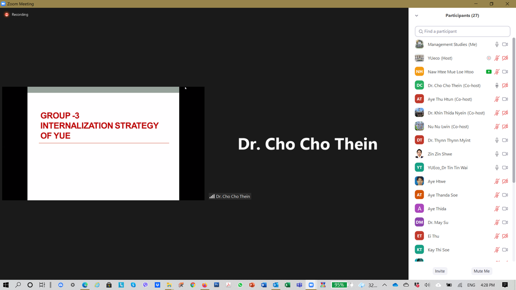Click Naw Htee Mue Loe Htoo screen-share icon
Screen dimensions: 516x290
(x=489, y=72)
